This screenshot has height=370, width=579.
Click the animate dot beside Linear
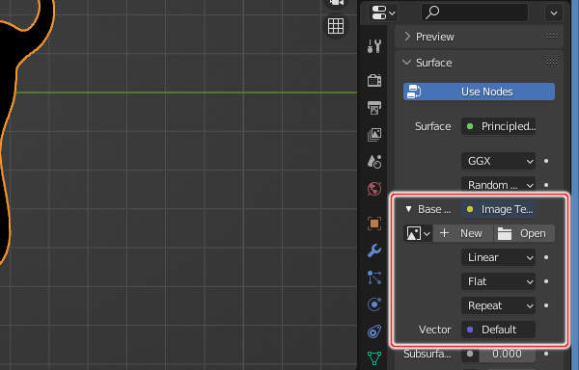click(546, 257)
